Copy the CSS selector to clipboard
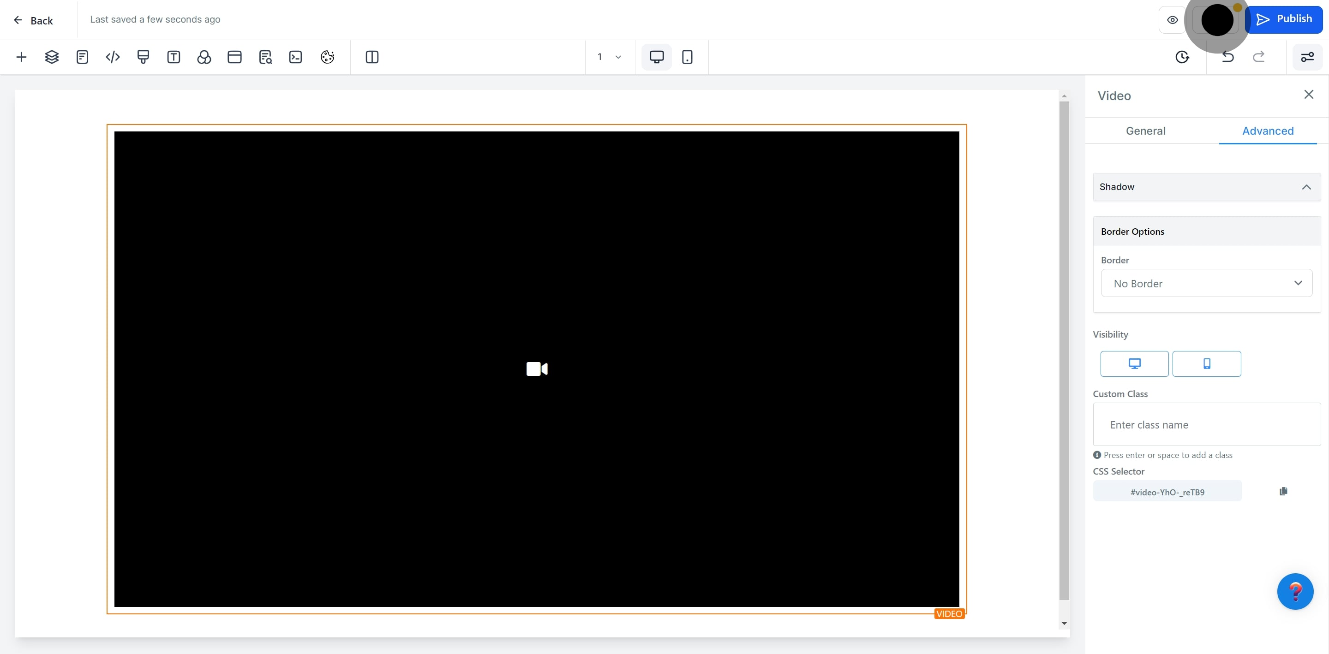Image resolution: width=1329 pixels, height=654 pixels. (1283, 491)
